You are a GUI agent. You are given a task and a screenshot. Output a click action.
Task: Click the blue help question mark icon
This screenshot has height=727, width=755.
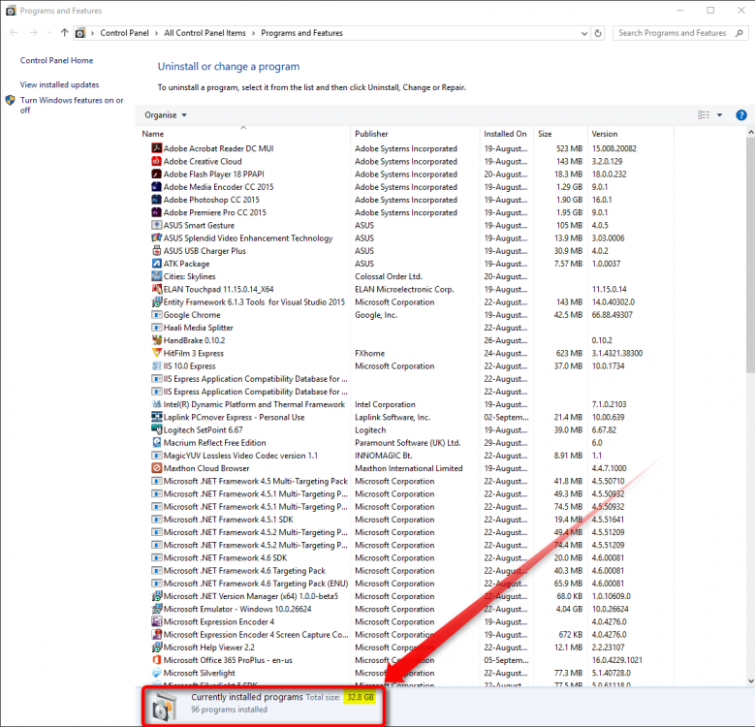click(741, 114)
